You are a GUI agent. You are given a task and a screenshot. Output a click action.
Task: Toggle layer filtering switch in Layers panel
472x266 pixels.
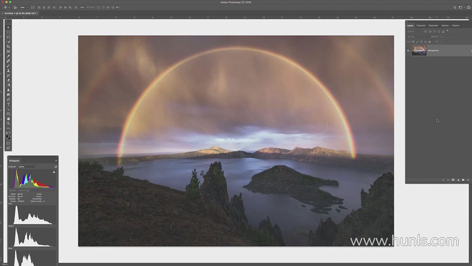tap(447, 31)
